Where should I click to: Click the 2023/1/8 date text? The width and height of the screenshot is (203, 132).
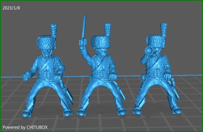[11, 8]
